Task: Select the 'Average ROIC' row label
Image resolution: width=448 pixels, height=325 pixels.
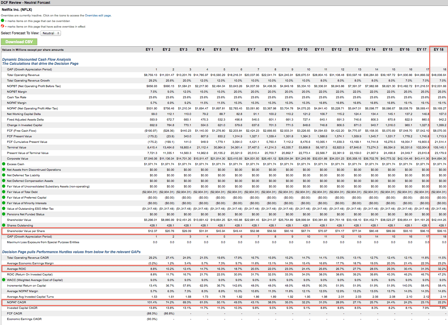Action: (16, 269)
